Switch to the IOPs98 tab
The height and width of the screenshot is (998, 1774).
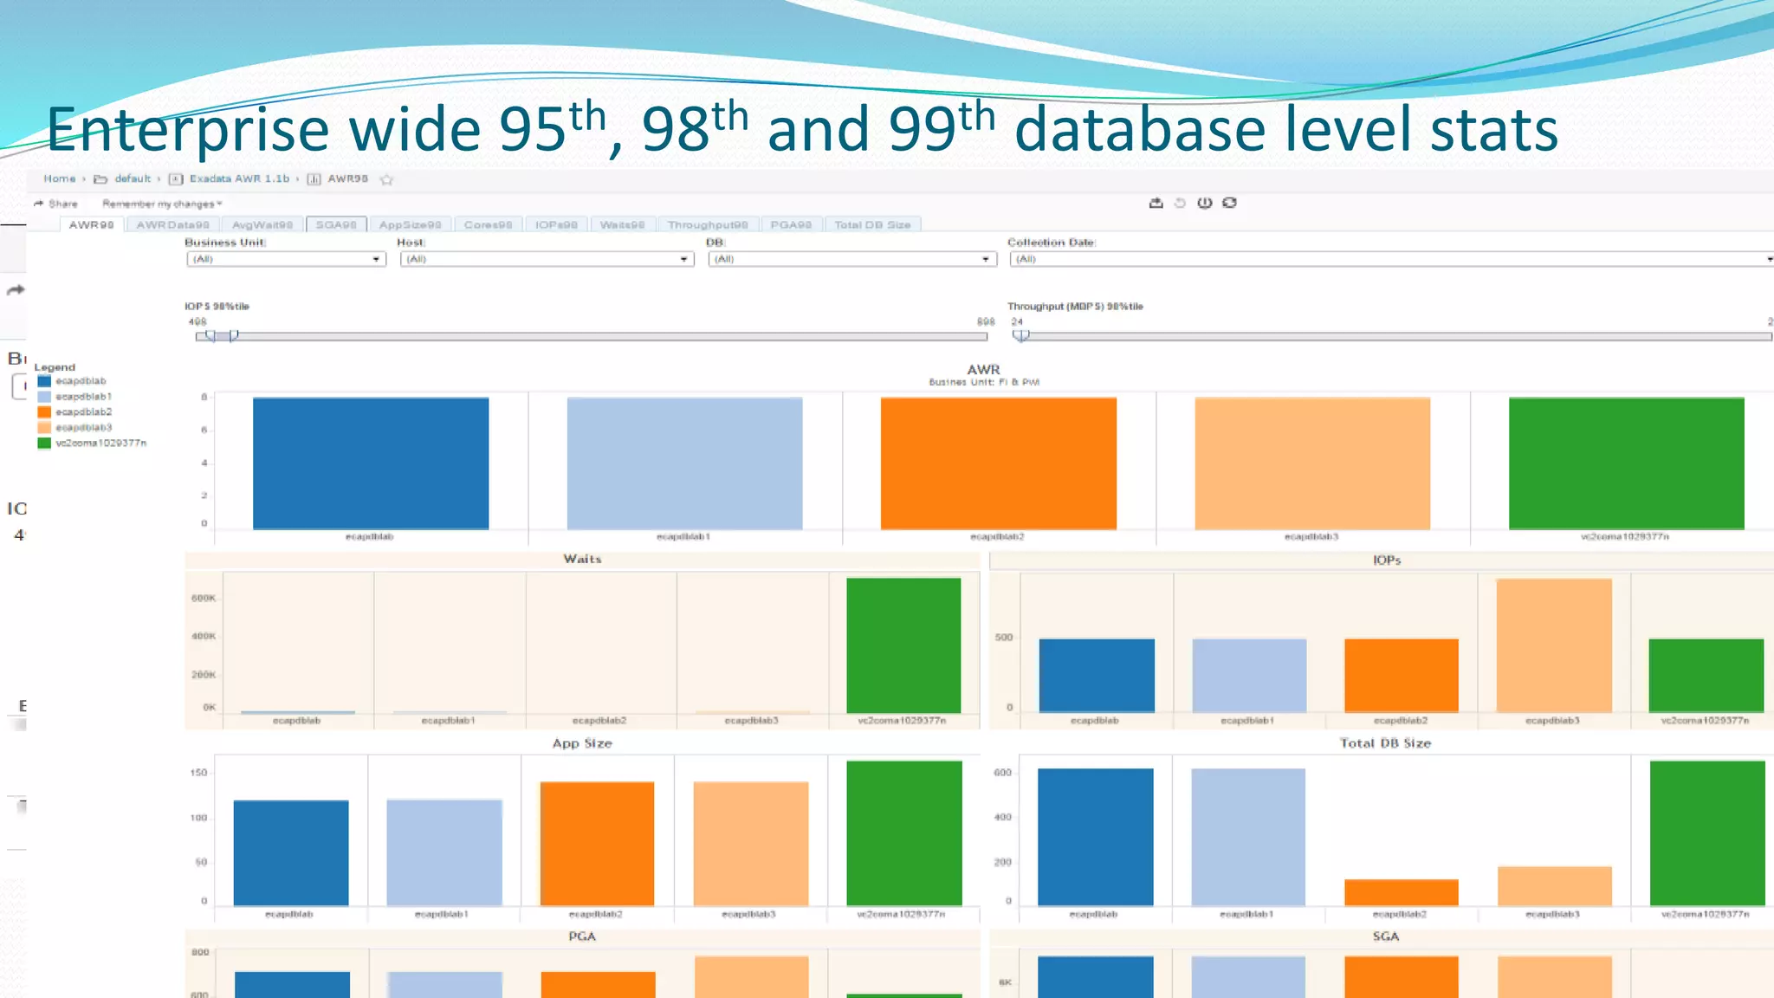[x=556, y=224]
